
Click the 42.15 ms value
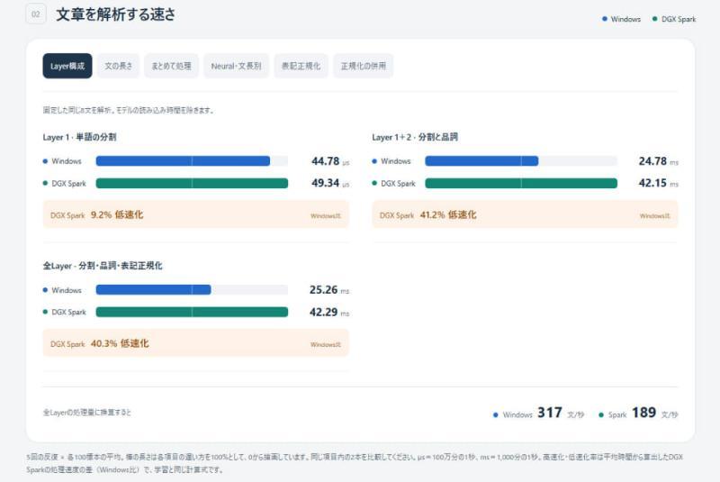(x=659, y=183)
